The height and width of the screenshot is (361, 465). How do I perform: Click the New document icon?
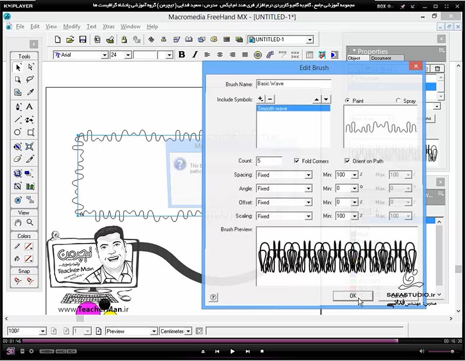point(58,40)
